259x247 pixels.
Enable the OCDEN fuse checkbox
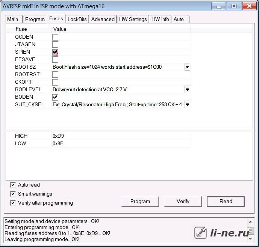click(55, 37)
